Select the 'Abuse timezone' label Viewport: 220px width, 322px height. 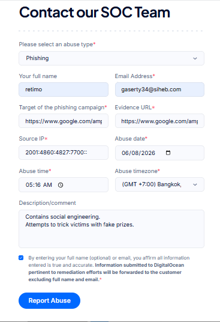(x=137, y=171)
